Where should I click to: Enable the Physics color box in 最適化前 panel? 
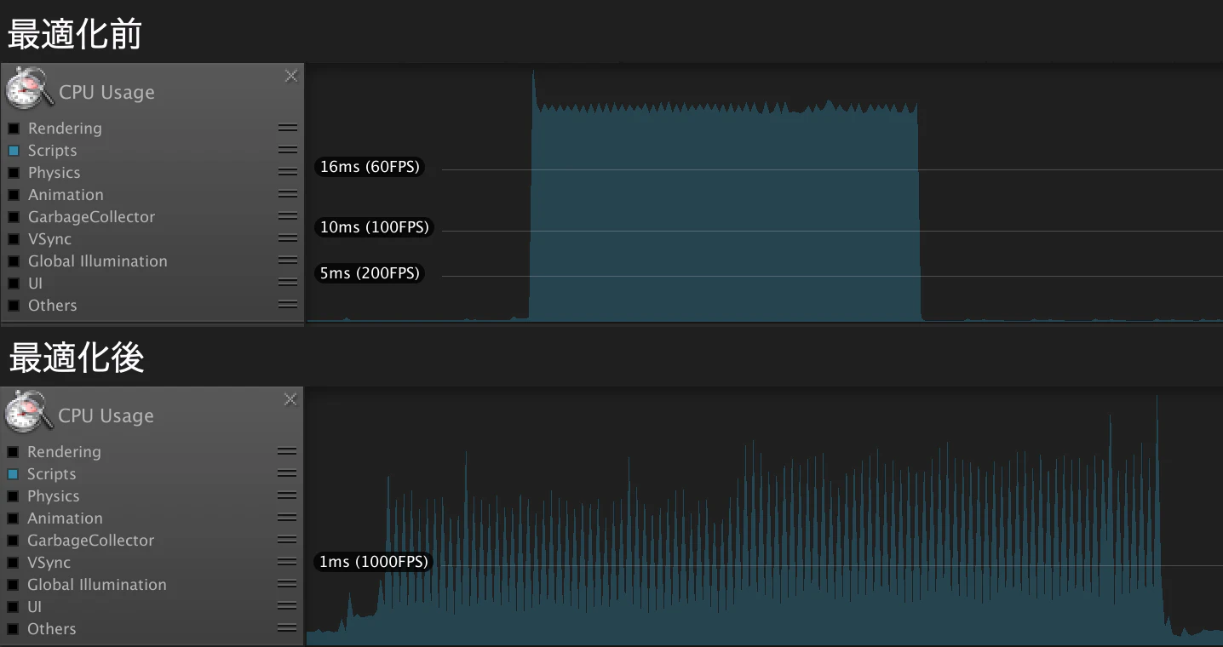tap(14, 173)
